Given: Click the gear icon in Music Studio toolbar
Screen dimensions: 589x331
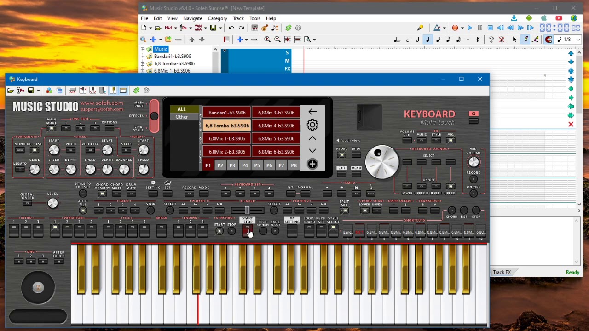Looking at the screenshot, I should click(298, 28).
